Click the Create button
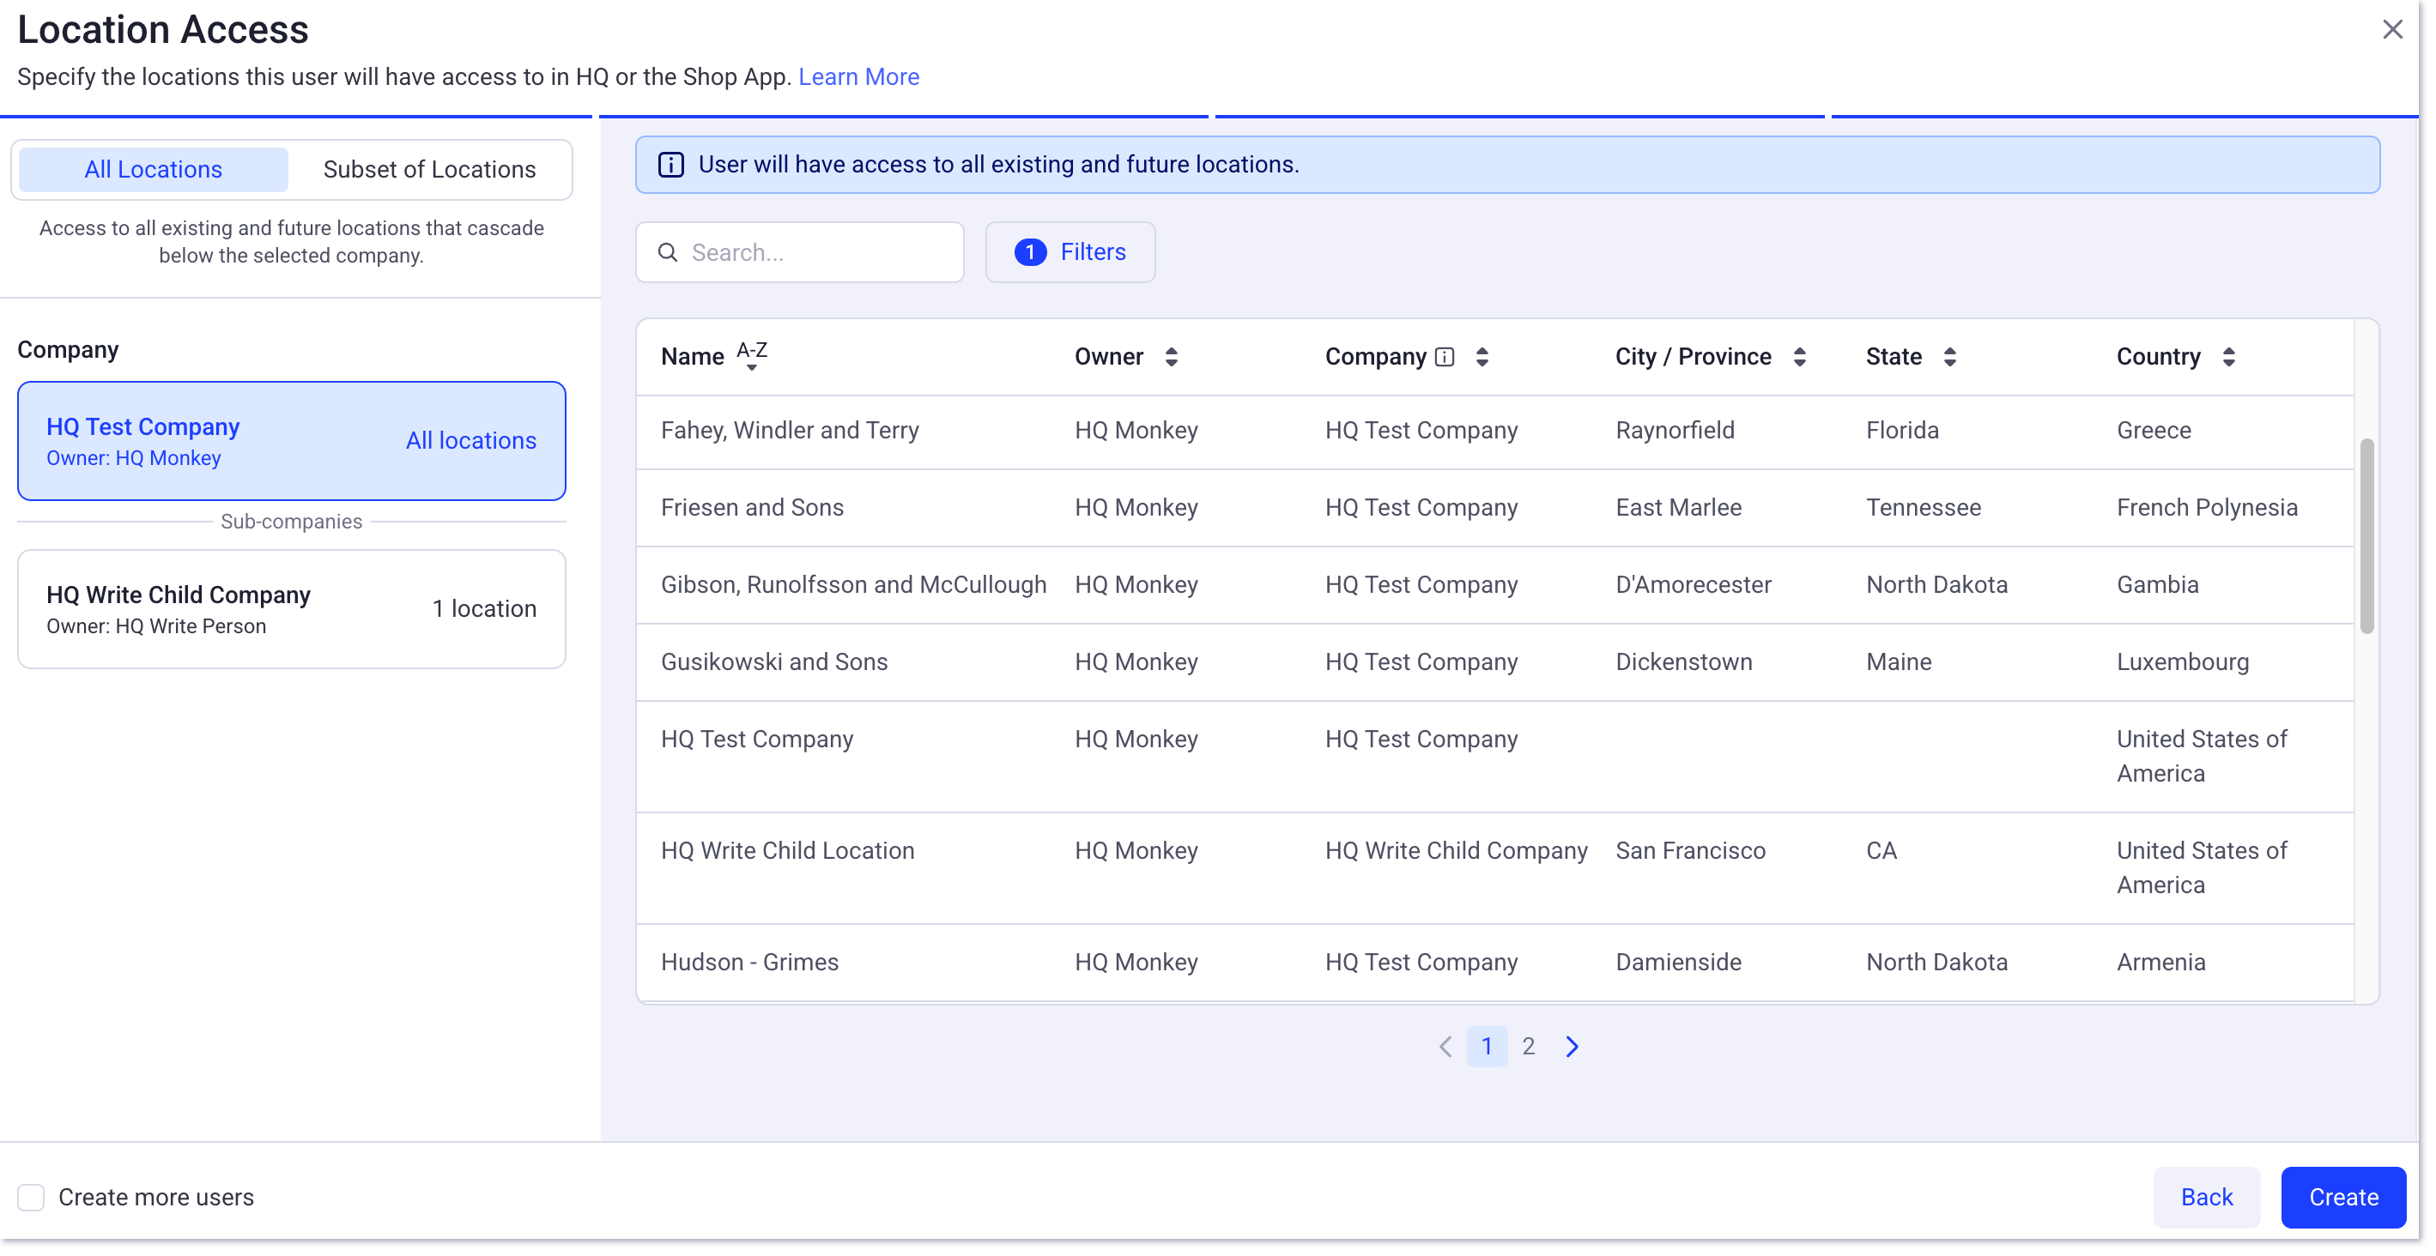This screenshot has width=2436, height=1256. pyautogui.click(x=2343, y=1198)
